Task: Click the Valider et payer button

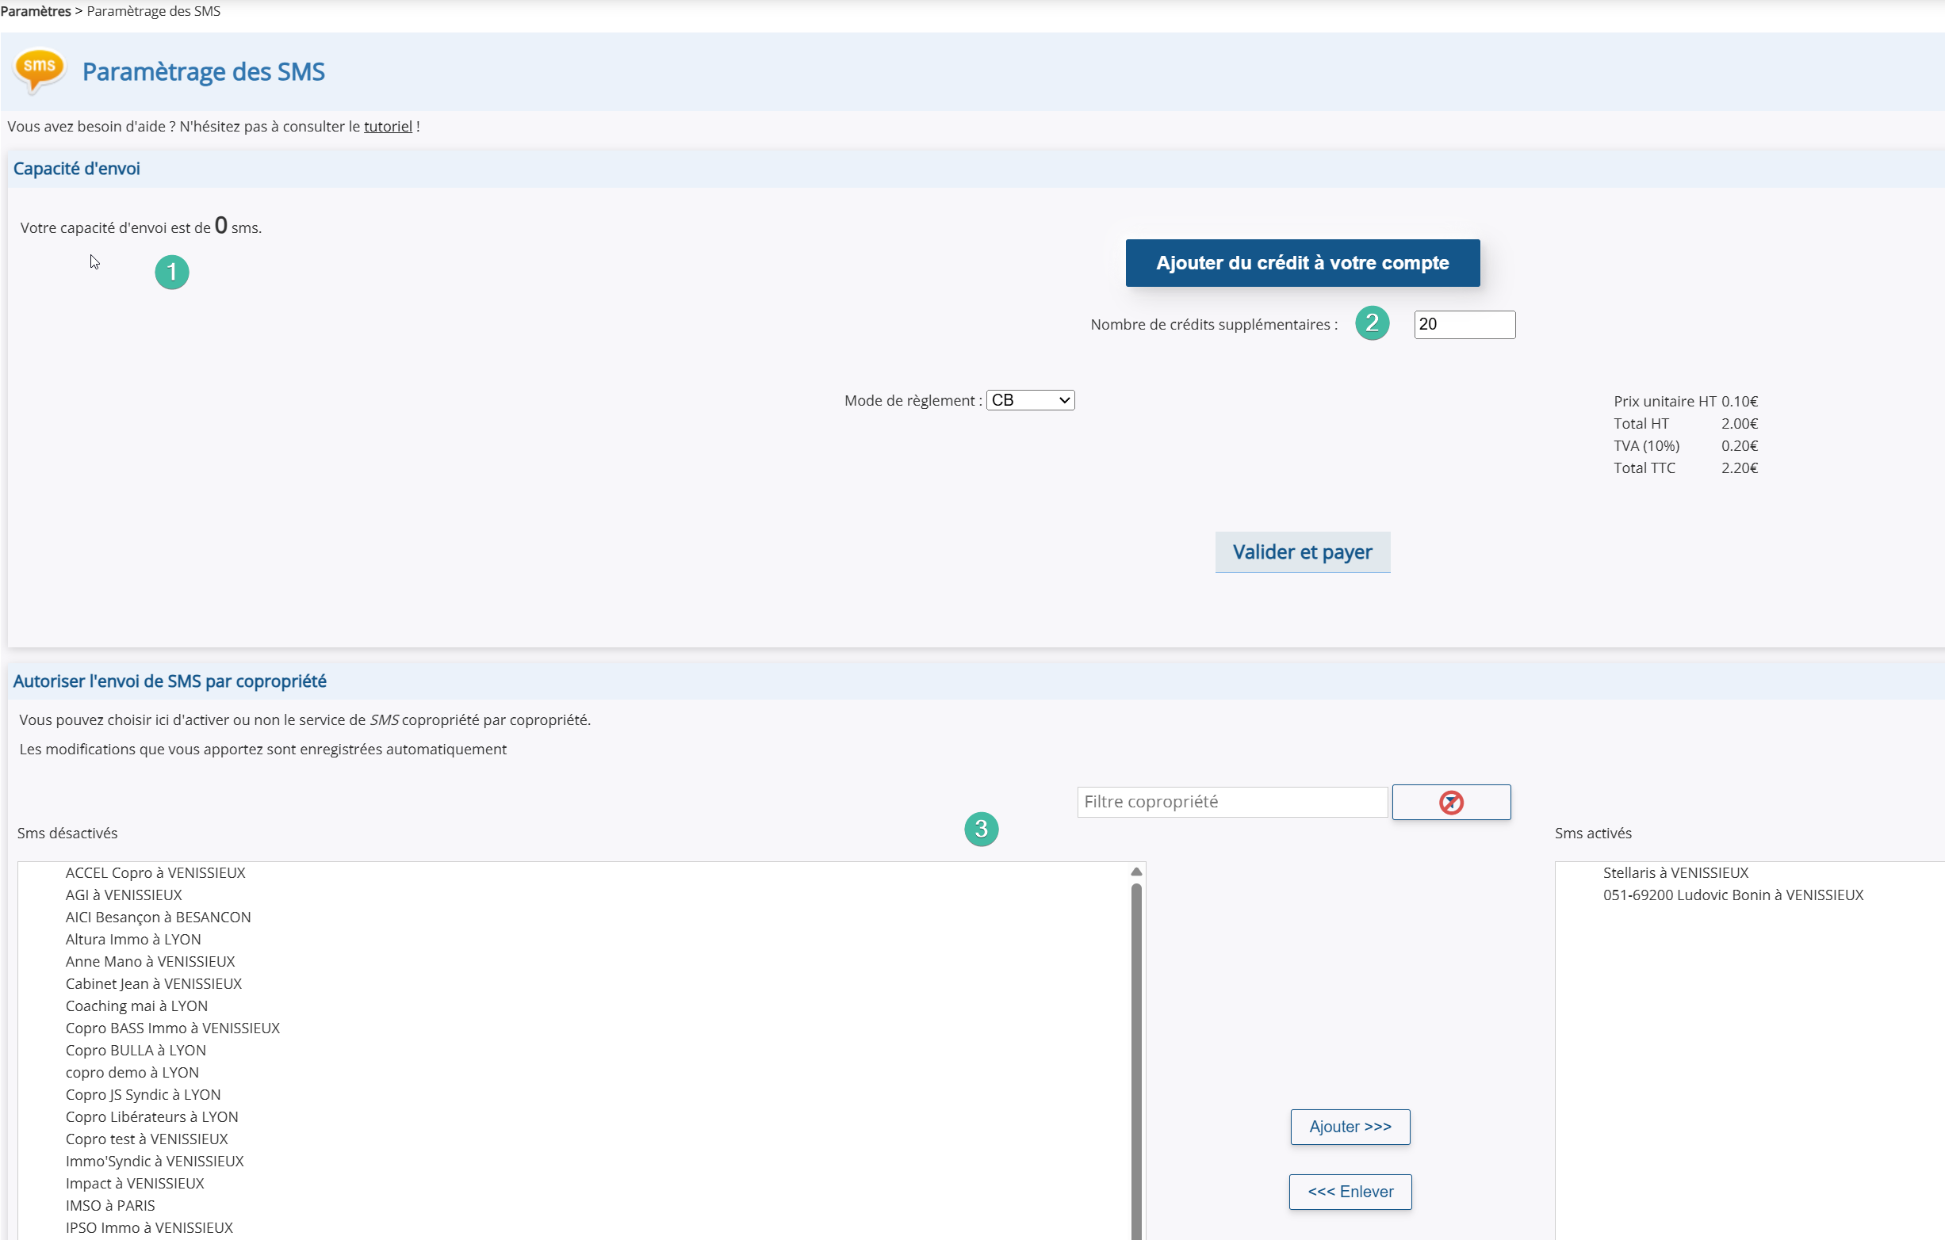Action: 1302,551
